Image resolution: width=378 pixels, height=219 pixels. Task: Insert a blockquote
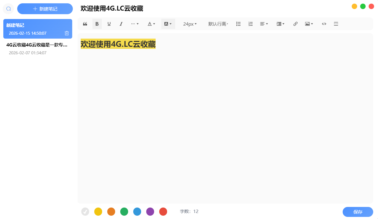85,24
